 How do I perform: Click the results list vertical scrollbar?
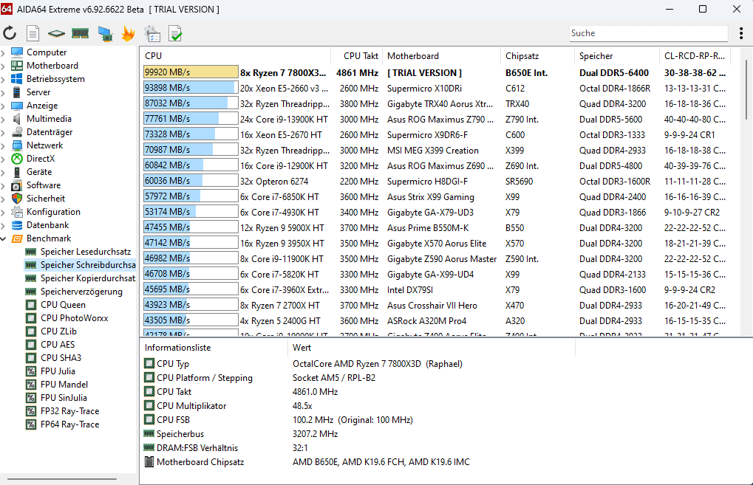[x=746, y=91]
